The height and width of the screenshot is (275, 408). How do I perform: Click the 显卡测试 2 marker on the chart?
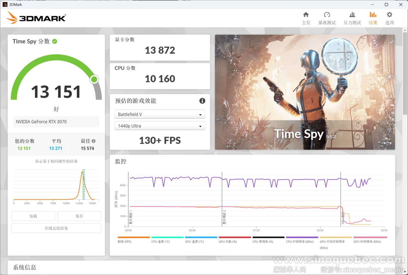tap(225, 217)
